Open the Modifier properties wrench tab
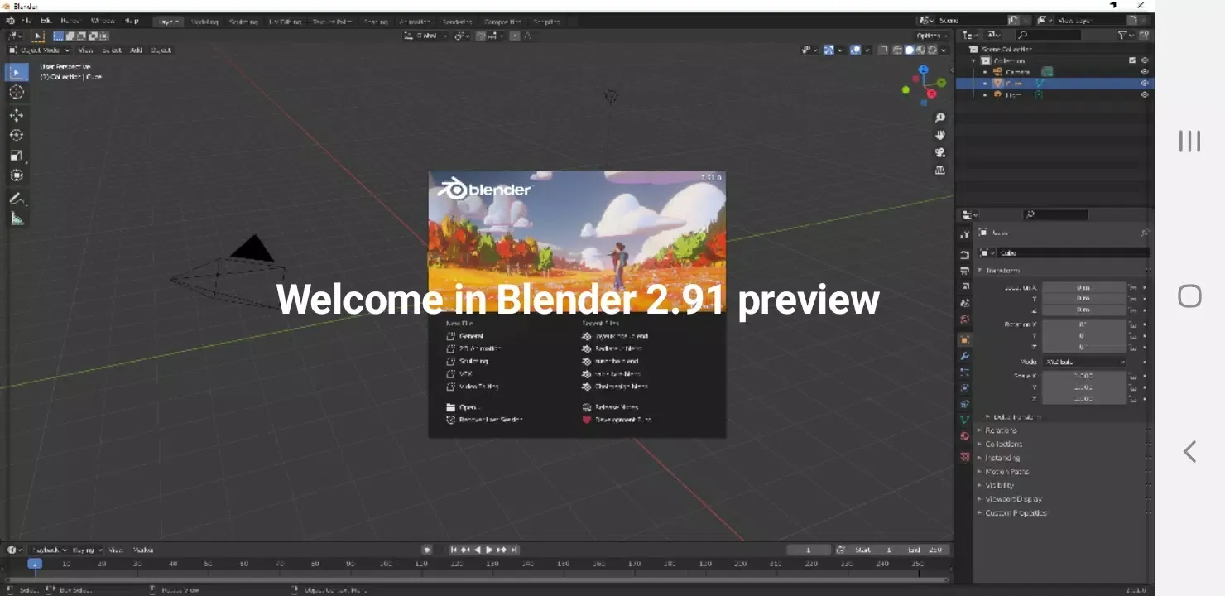The width and height of the screenshot is (1225, 596). point(964,355)
